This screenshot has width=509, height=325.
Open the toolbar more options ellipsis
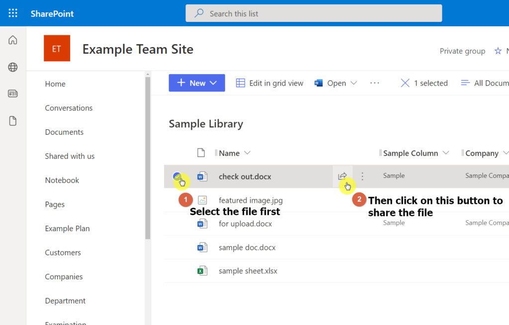click(x=375, y=83)
